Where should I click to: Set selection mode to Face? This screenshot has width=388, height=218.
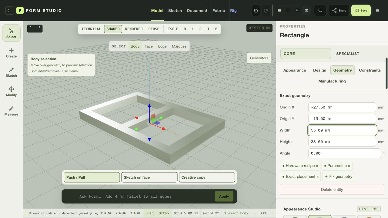pyautogui.click(x=149, y=46)
